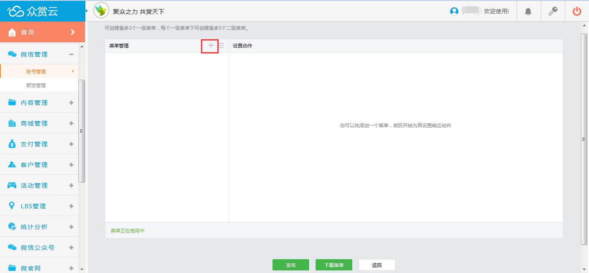Viewport: 589px width, 273px height.
Task: Click sidebar scrollbar down arrow
Action: click(82, 269)
